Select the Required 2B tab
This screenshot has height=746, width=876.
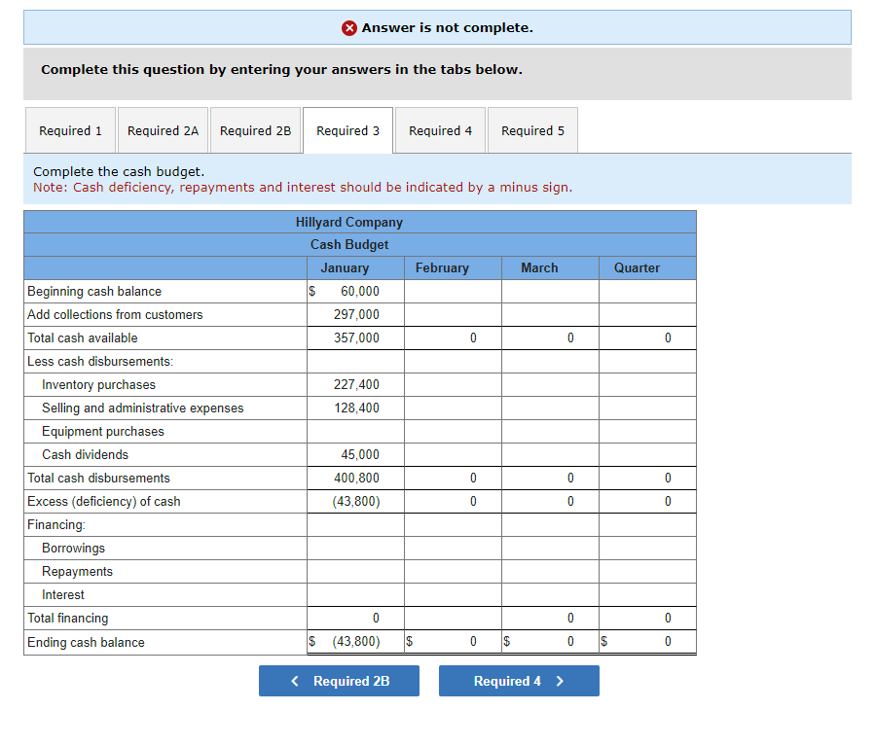(x=255, y=130)
